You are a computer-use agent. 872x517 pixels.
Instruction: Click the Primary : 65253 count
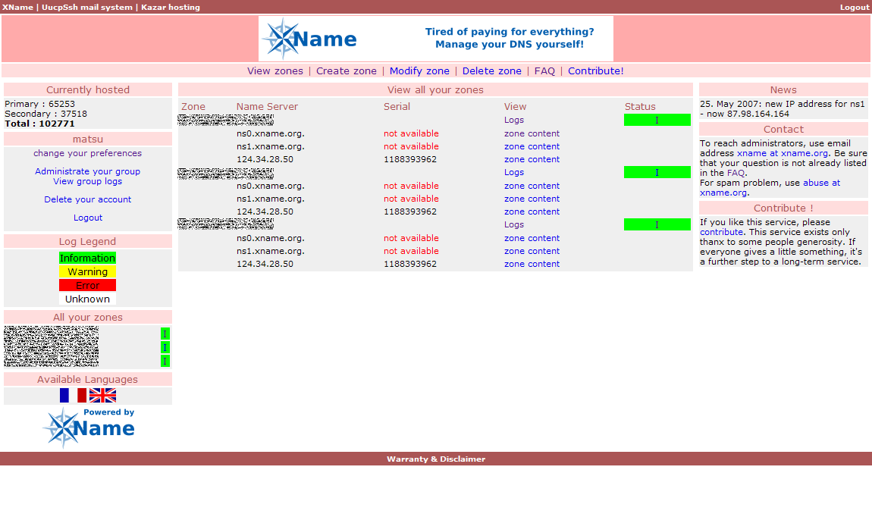(x=39, y=104)
